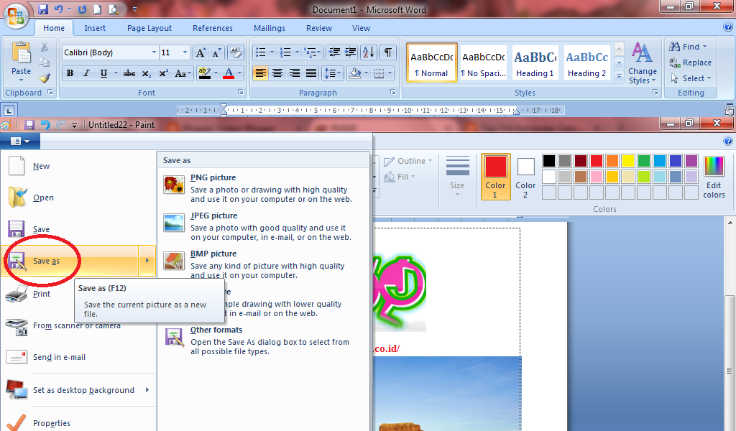This screenshot has width=736, height=431.
Task: Click the Decrease Indent icon in Word
Action: (x=334, y=52)
